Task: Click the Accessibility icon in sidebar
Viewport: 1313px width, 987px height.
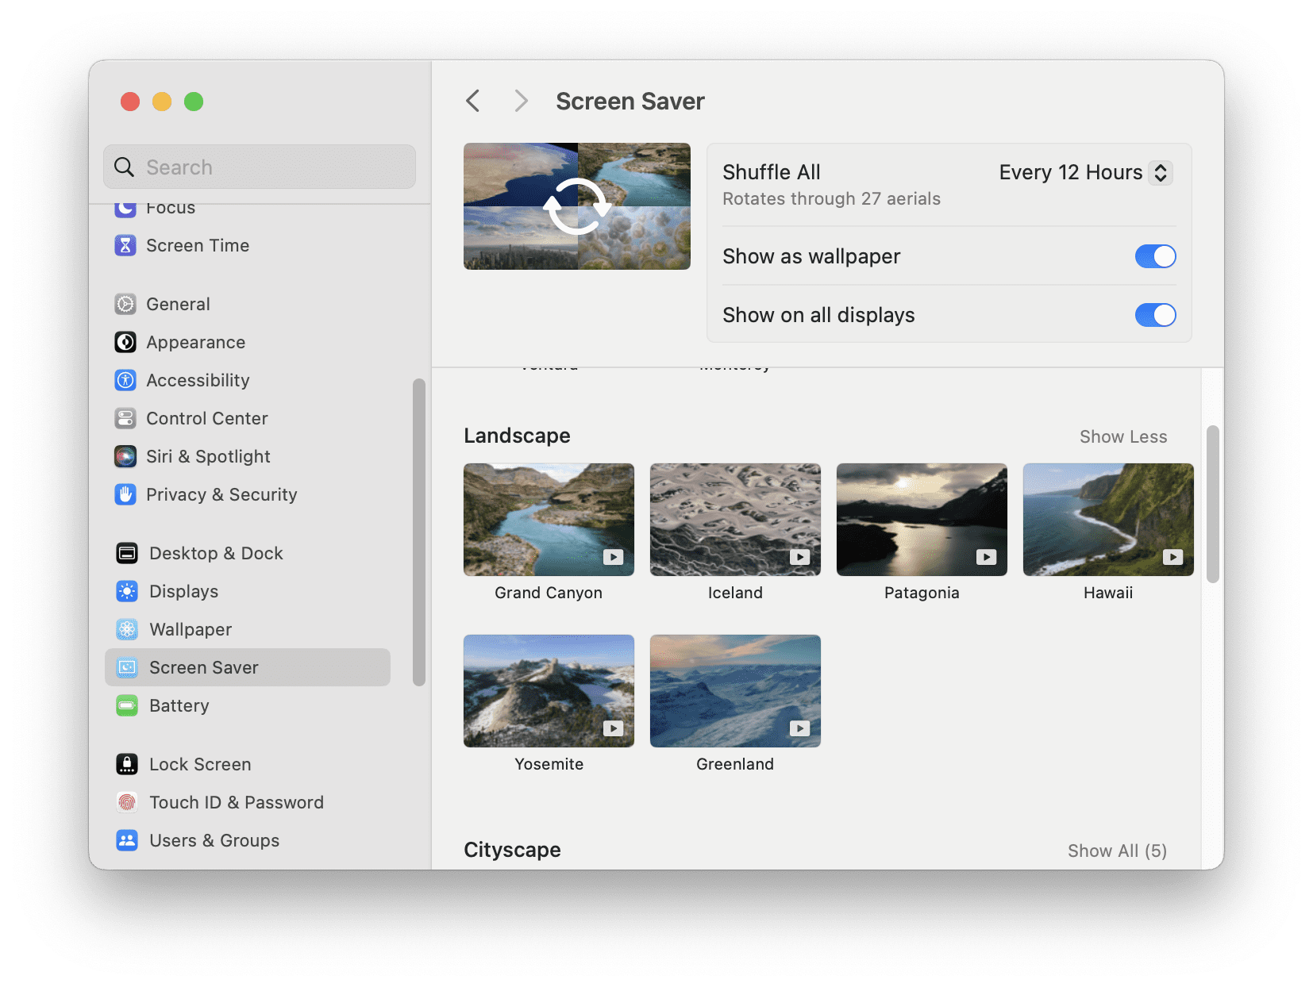Action: tap(125, 380)
